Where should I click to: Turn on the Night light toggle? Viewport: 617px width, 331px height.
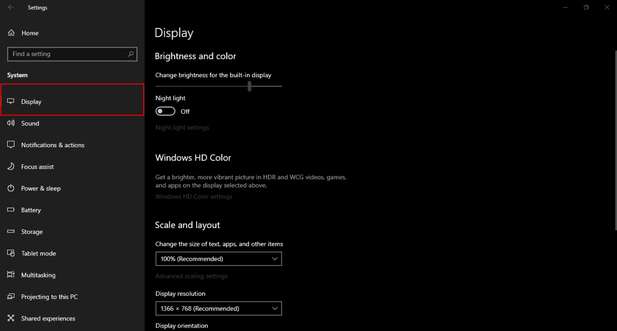pos(165,111)
